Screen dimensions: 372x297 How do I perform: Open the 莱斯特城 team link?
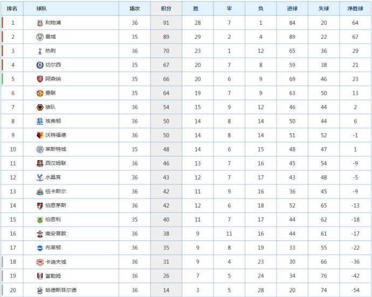click(56, 149)
